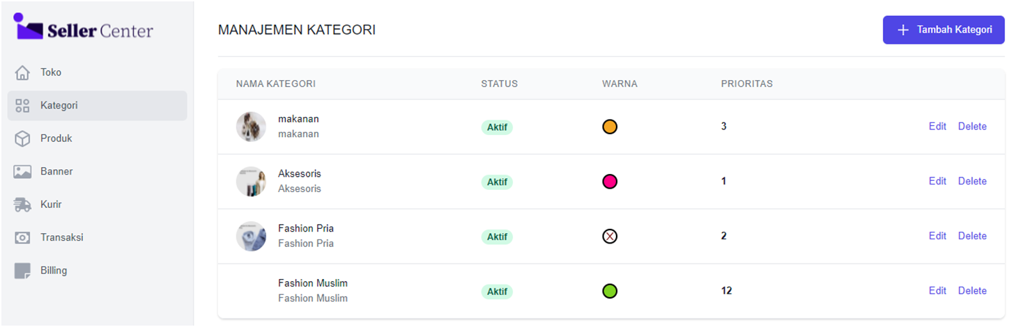Select the orange color swatch for makanan
1016x327 pixels.
(610, 127)
